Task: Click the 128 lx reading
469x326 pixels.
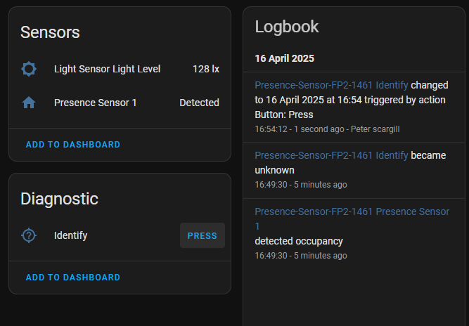Action: click(x=206, y=69)
